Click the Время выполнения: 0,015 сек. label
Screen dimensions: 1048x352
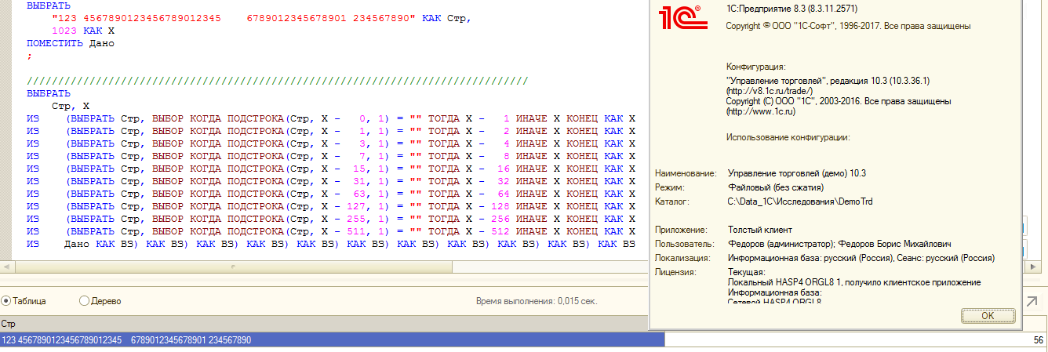(x=536, y=300)
